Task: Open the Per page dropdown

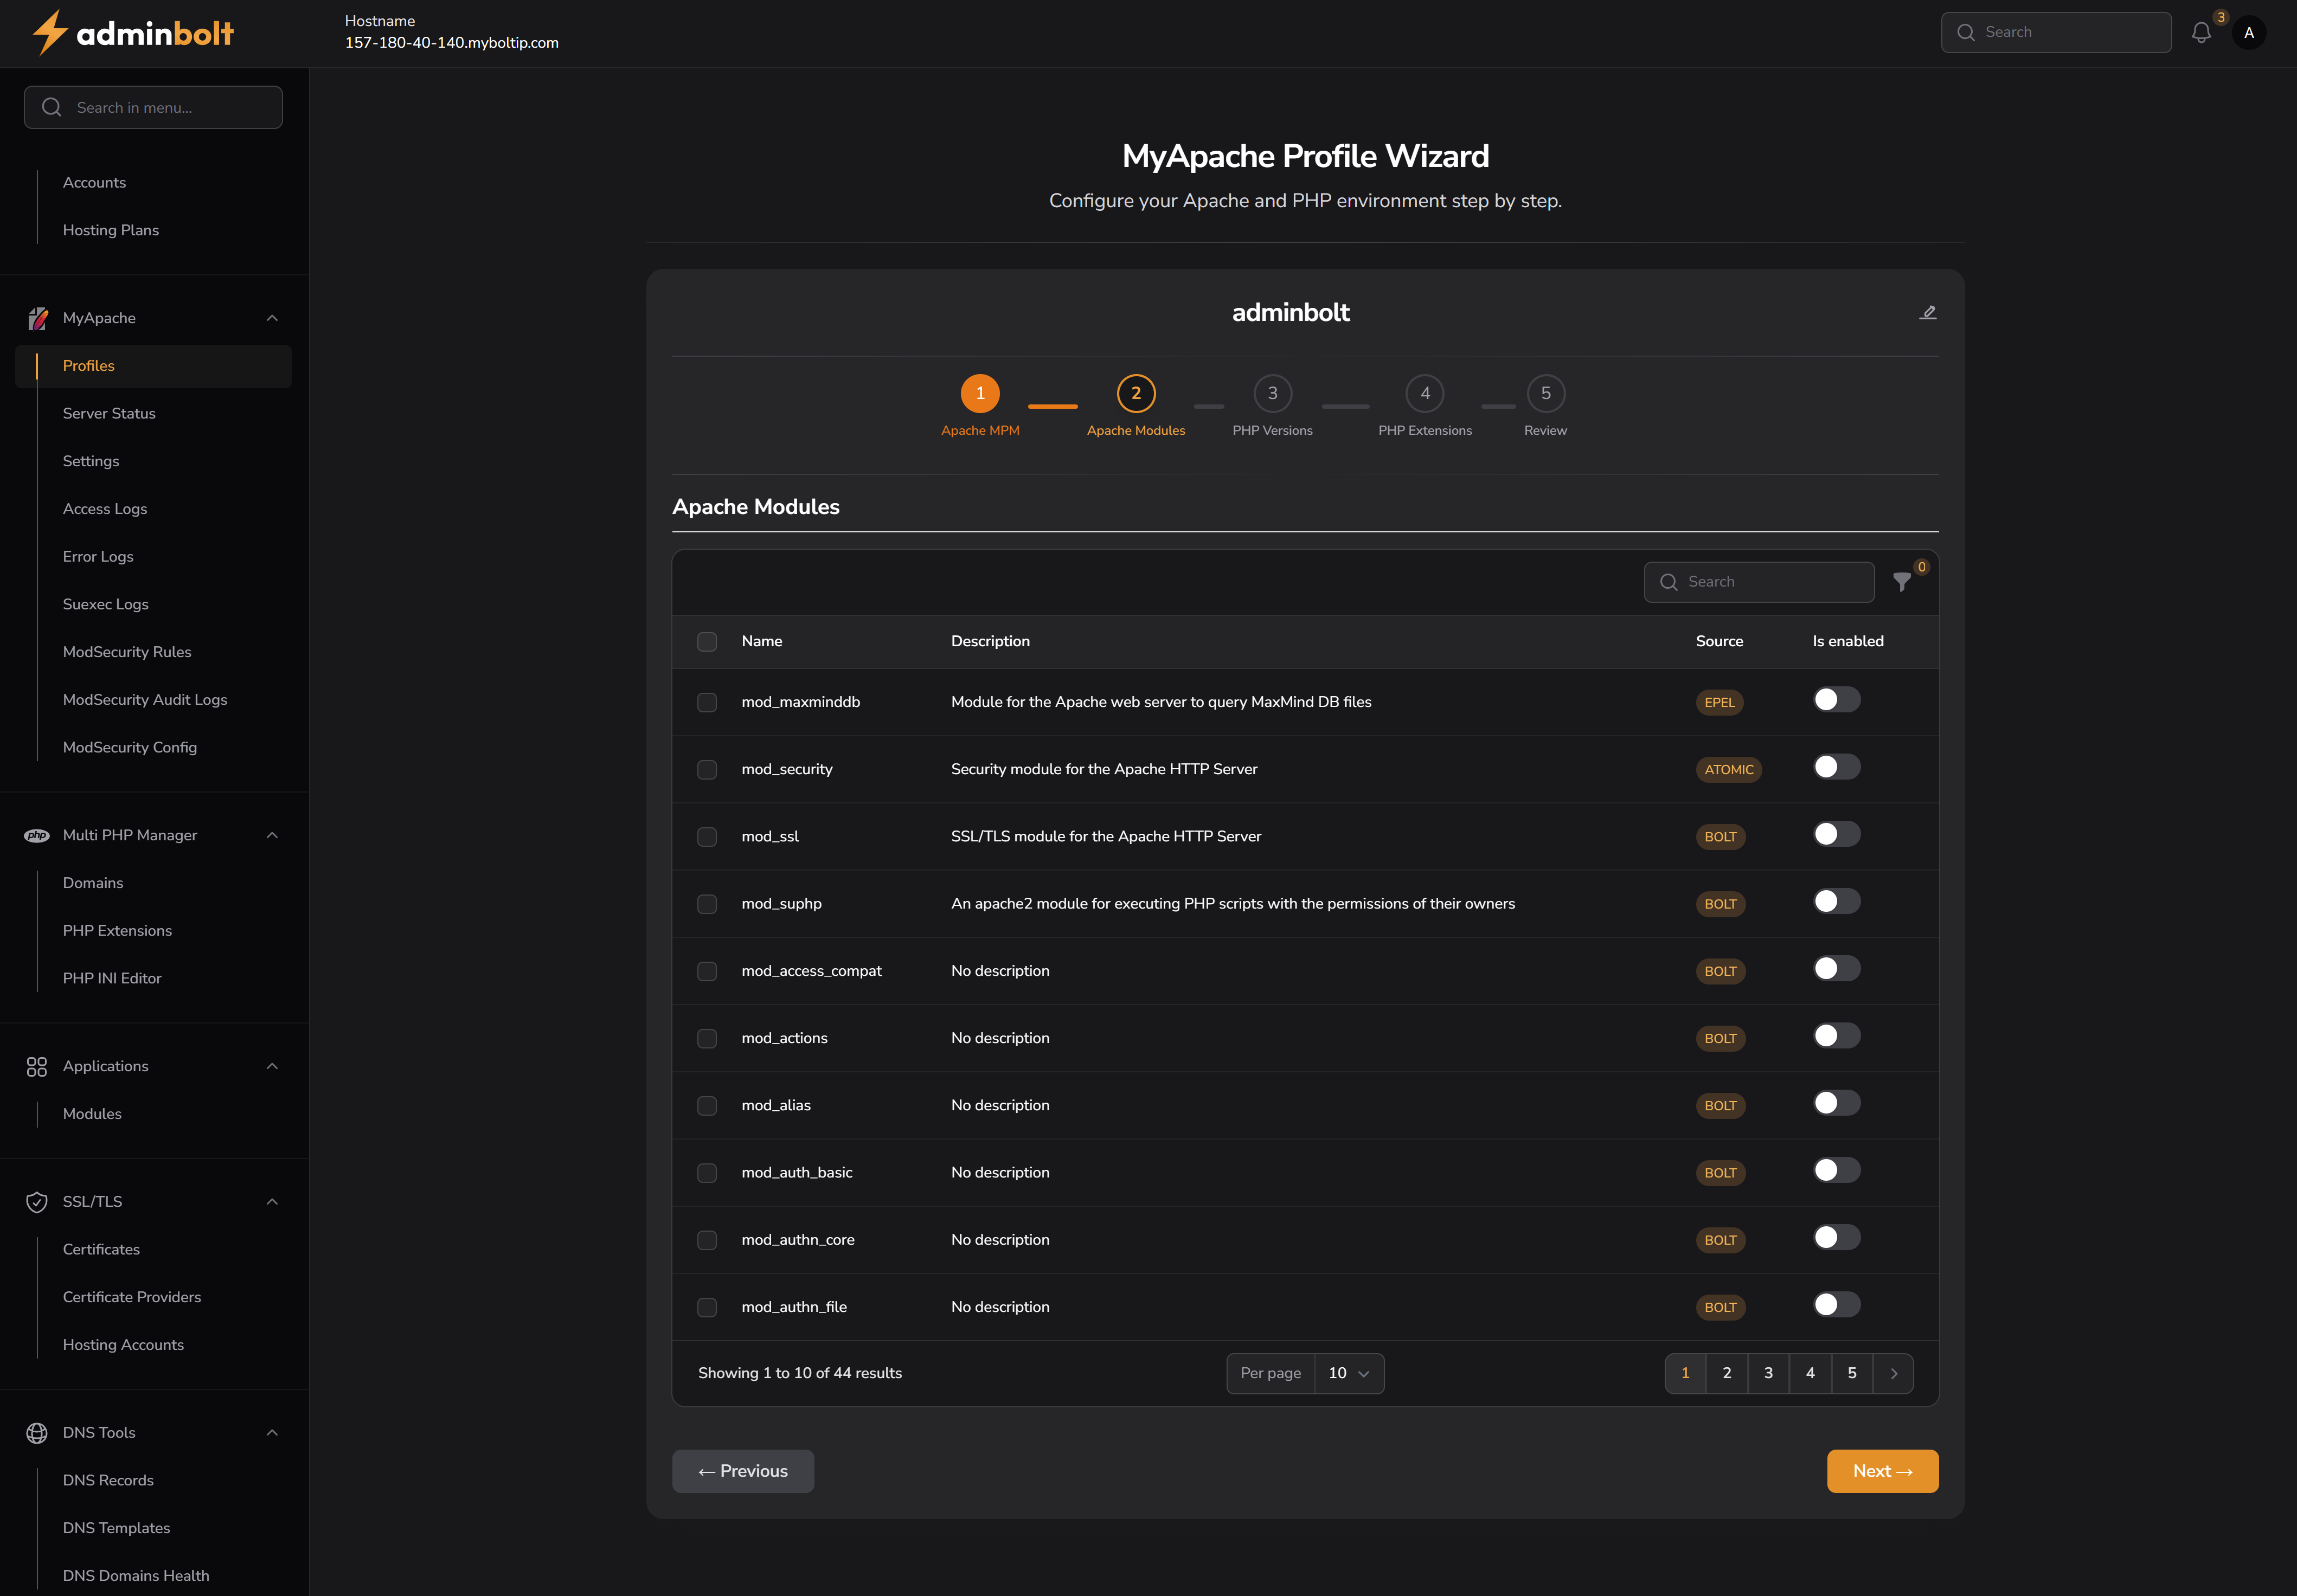Action: [1348, 1373]
